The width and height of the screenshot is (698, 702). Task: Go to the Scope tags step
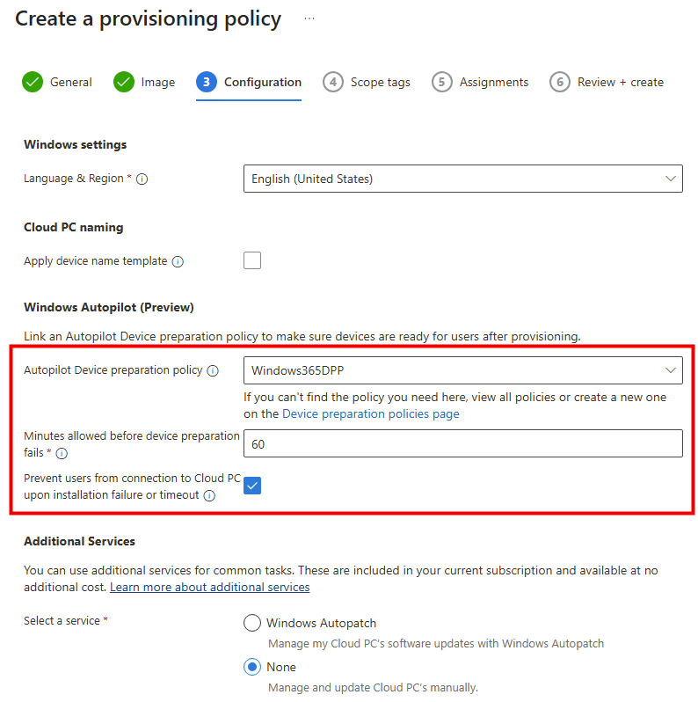[367, 82]
